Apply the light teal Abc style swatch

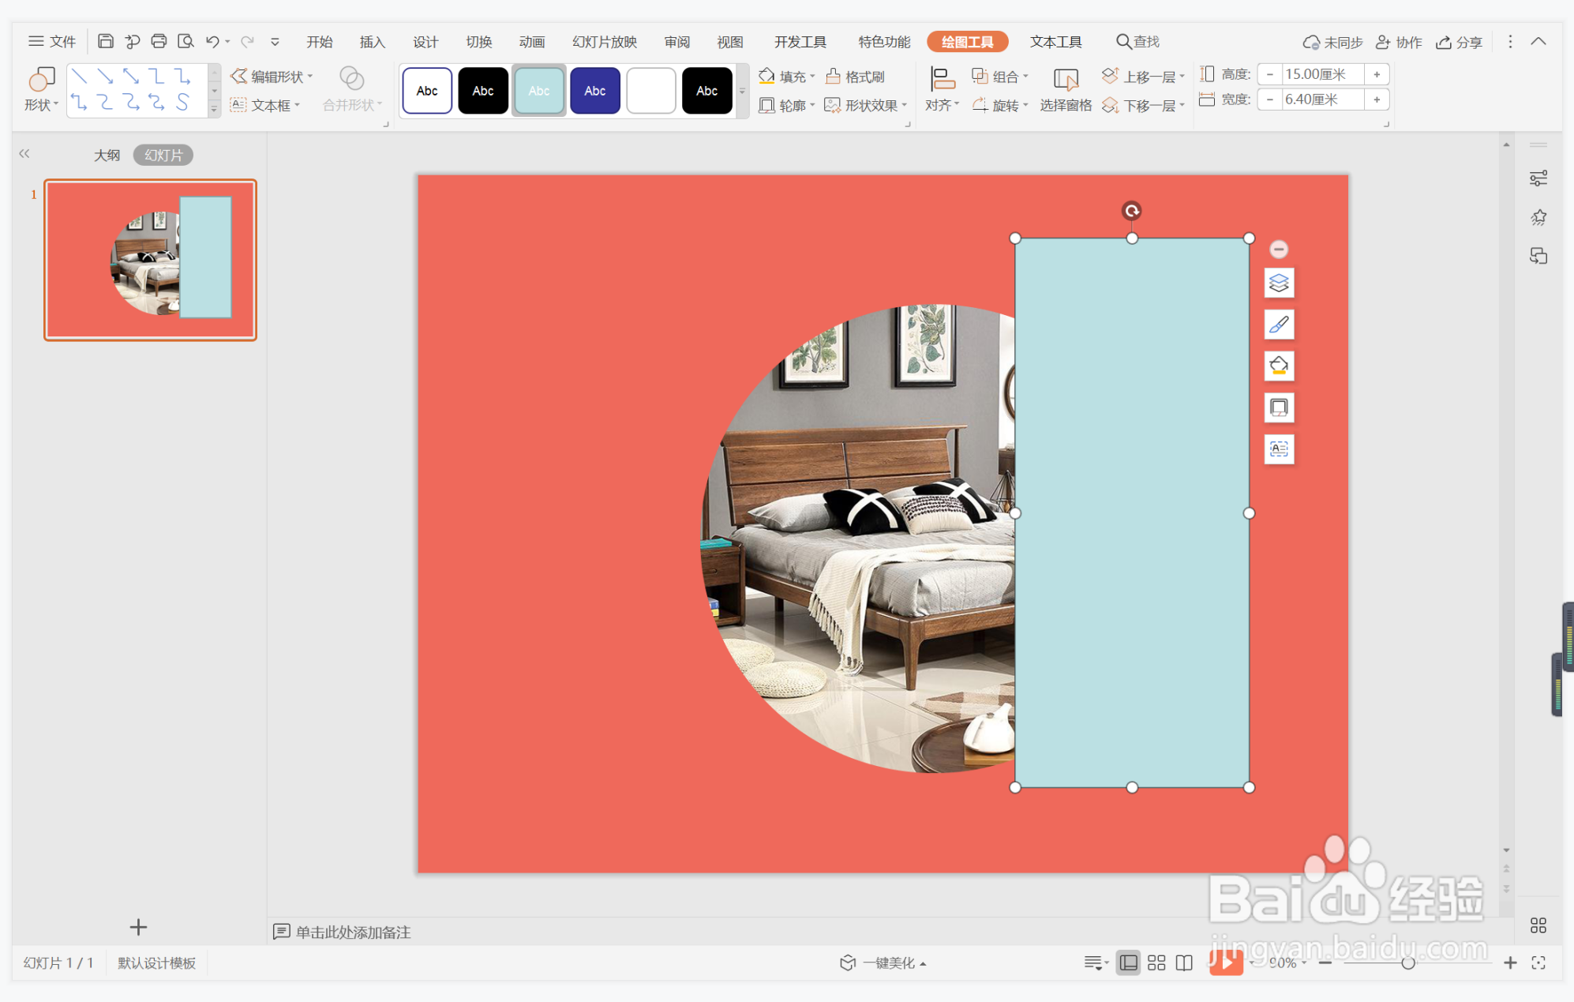point(539,91)
